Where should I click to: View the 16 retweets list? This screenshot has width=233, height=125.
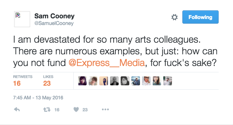coord(23,81)
